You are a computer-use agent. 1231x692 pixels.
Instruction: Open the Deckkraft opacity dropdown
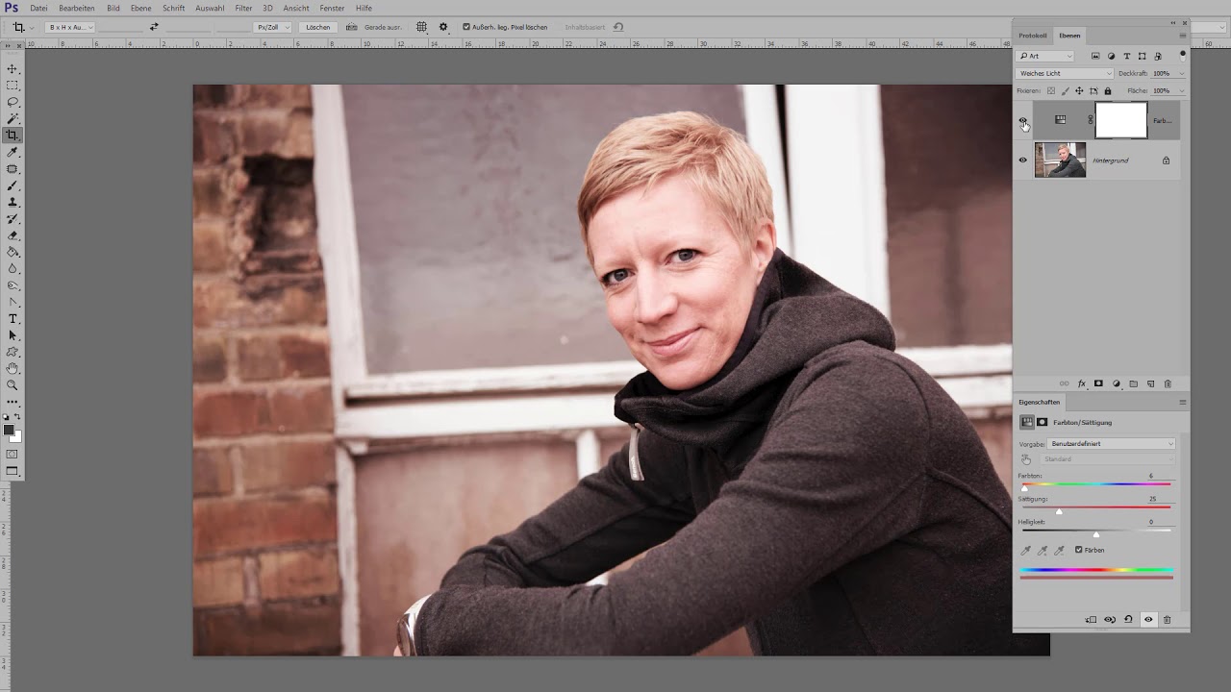1182,73
